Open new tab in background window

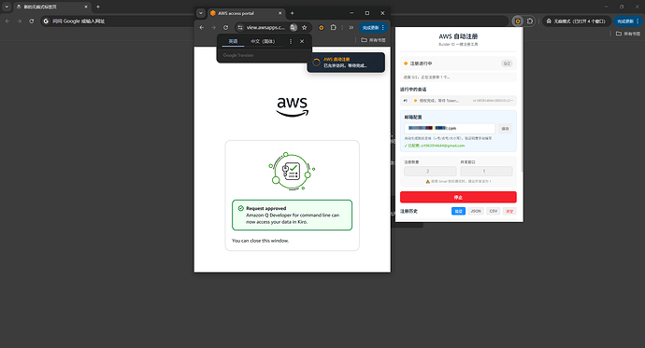click(x=98, y=7)
